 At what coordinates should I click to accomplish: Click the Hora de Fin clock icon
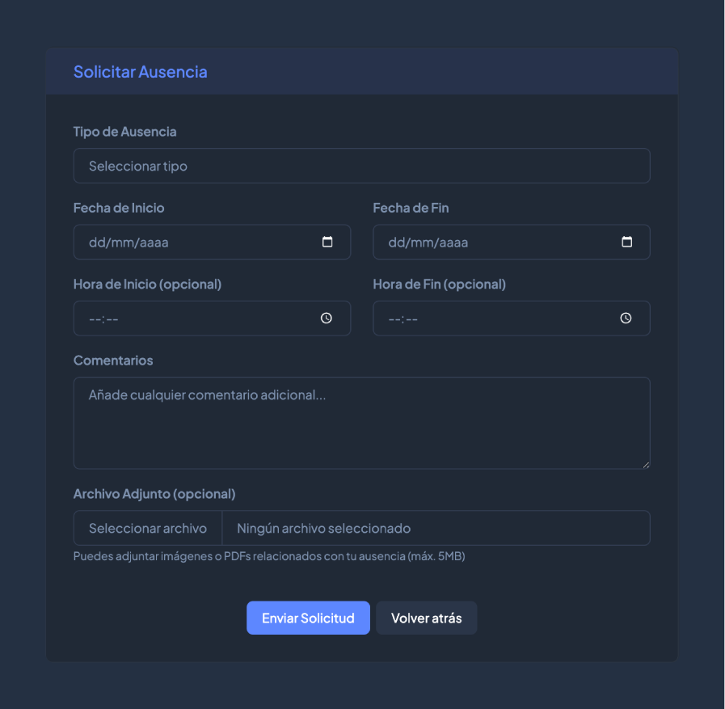626,319
